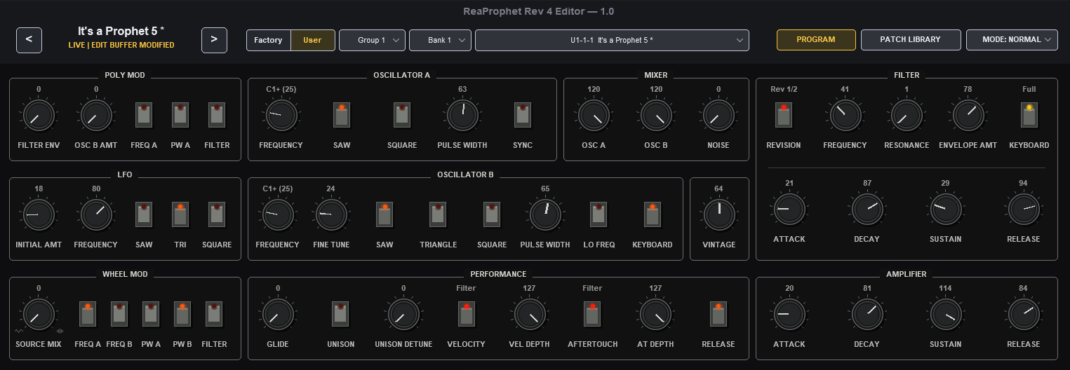Toggle the LFO TRI switch

(180, 214)
